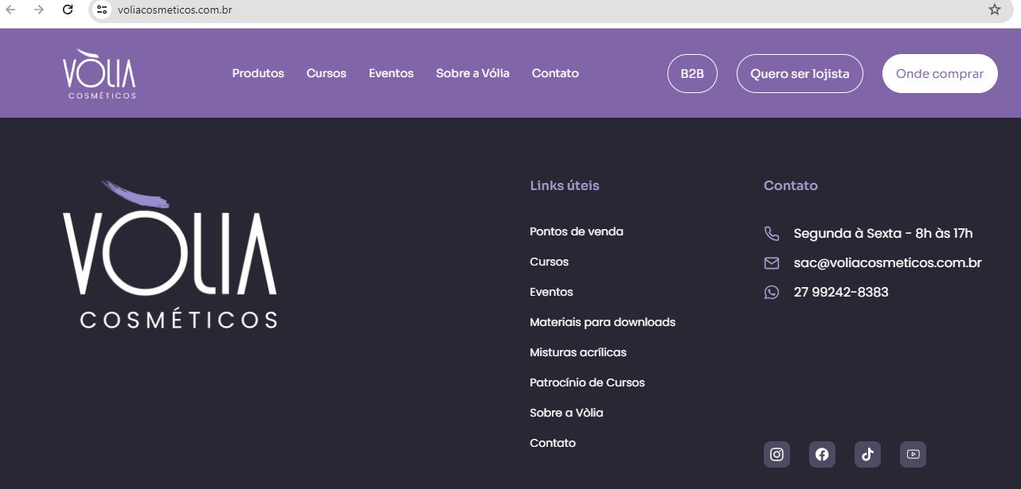Open the Cursos item in the top navigation

click(x=327, y=73)
